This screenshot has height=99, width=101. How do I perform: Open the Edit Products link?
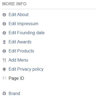[21, 51]
